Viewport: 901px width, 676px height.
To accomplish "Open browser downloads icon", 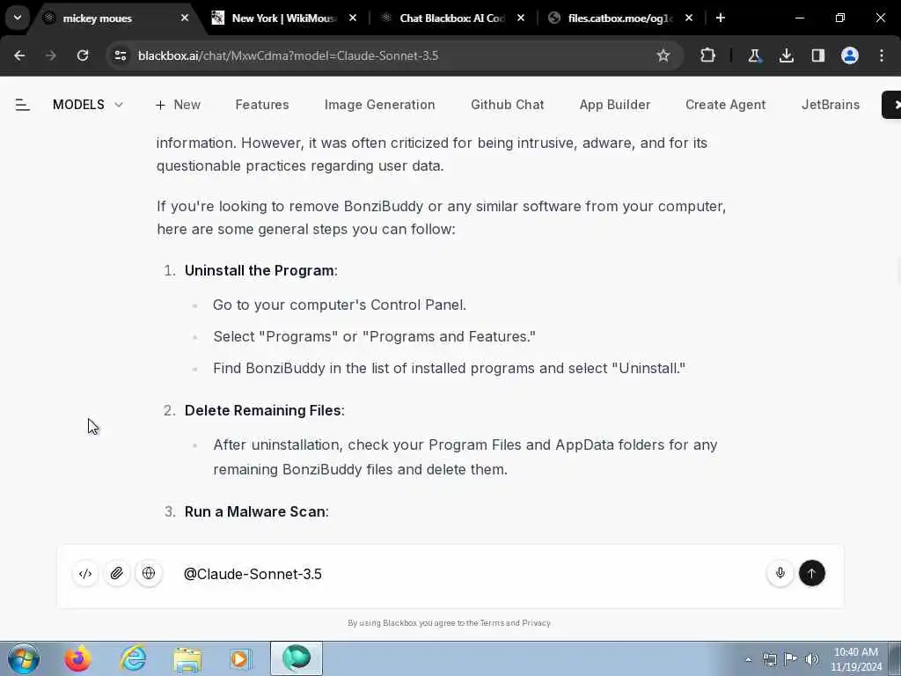I will click(x=786, y=55).
